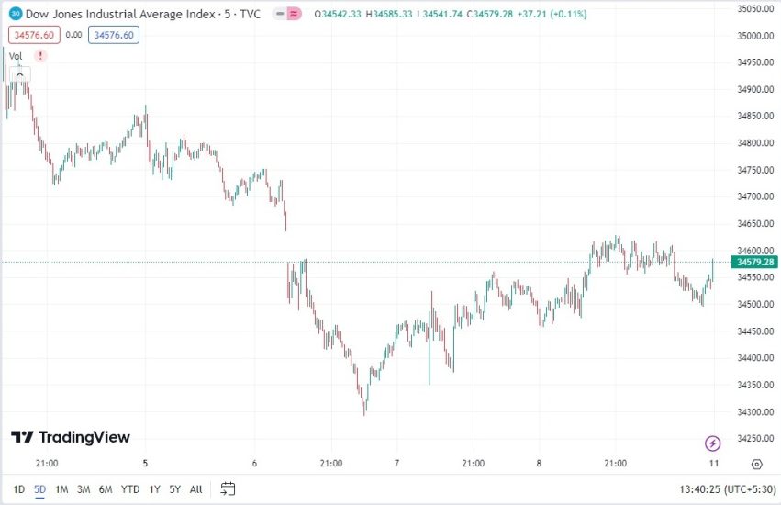Screen dimensions: 781x505
Task: Click the red sell price 34576.60 button
Action: (33, 35)
